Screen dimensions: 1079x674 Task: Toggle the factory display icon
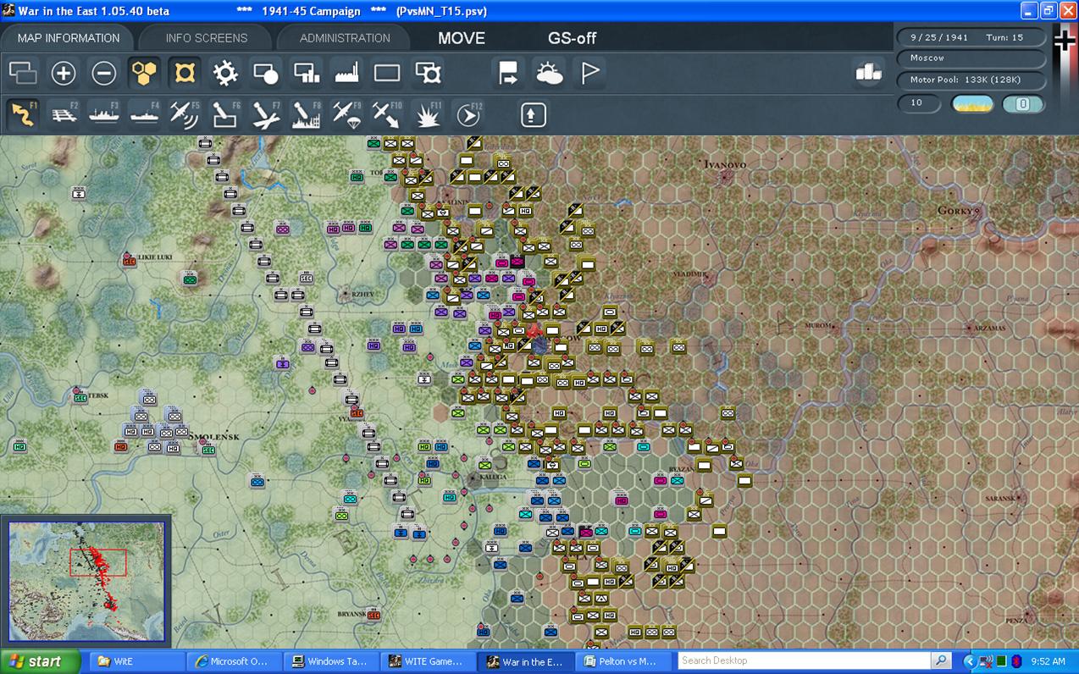point(347,74)
